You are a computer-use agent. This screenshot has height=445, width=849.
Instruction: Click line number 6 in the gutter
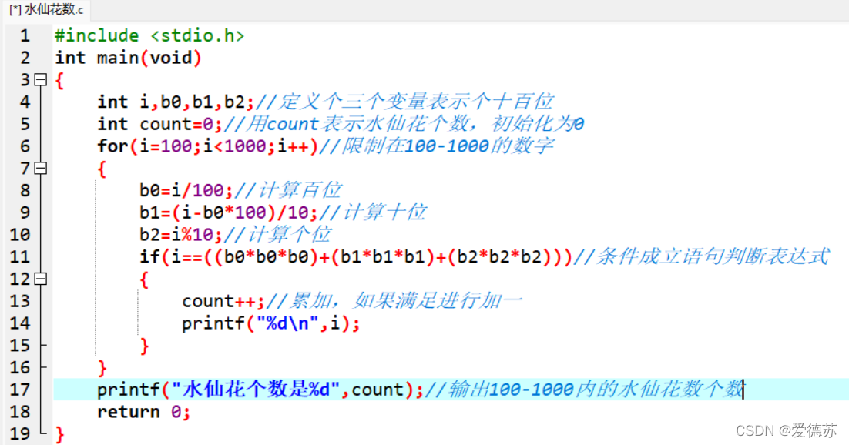coord(25,146)
